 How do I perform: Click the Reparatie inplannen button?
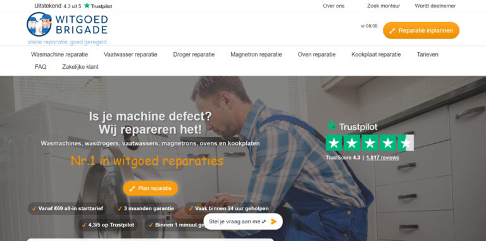pos(421,30)
